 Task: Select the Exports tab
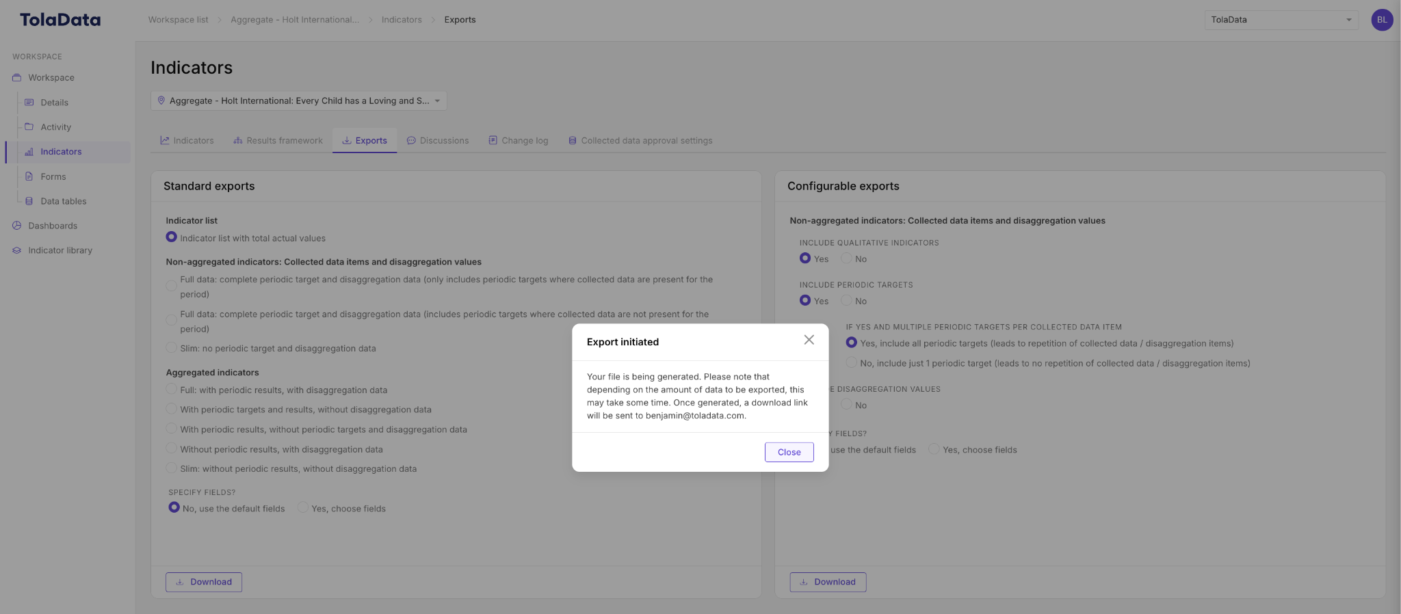[365, 140]
